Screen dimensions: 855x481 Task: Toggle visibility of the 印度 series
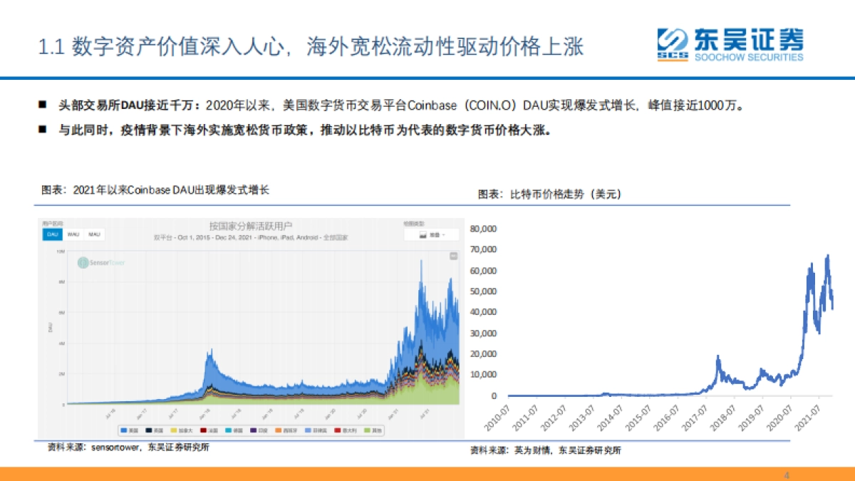coord(254,428)
